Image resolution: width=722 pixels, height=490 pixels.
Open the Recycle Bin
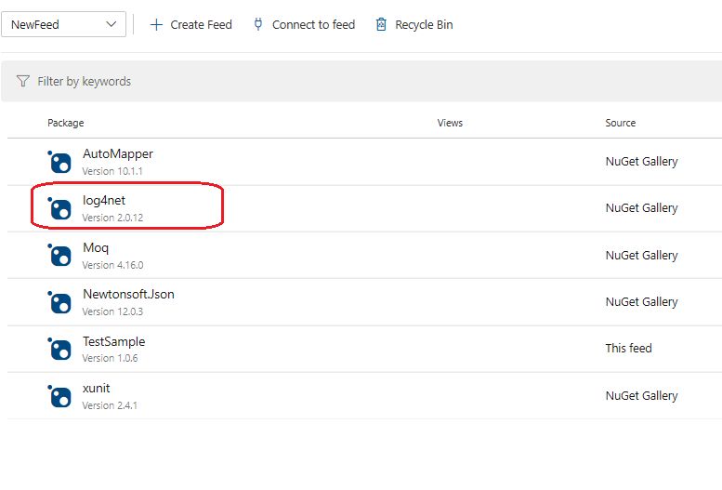click(x=414, y=24)
